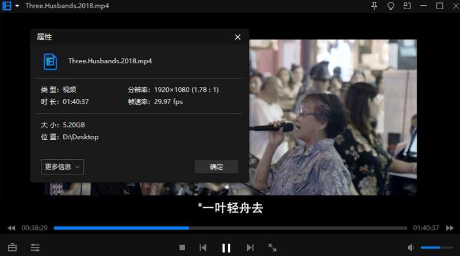Rewind using the double-arrow button

(x=11, y=228)
